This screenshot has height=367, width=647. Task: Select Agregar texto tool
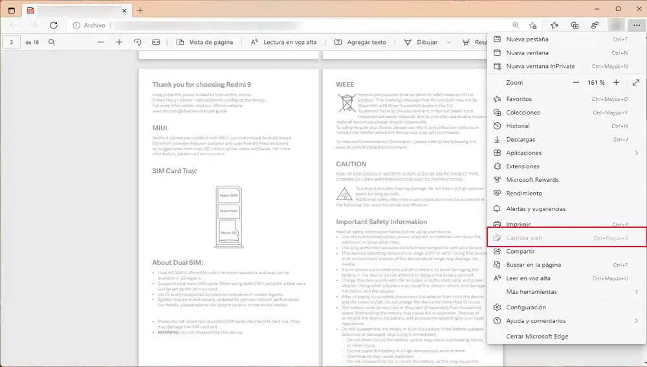click(360, 42)
